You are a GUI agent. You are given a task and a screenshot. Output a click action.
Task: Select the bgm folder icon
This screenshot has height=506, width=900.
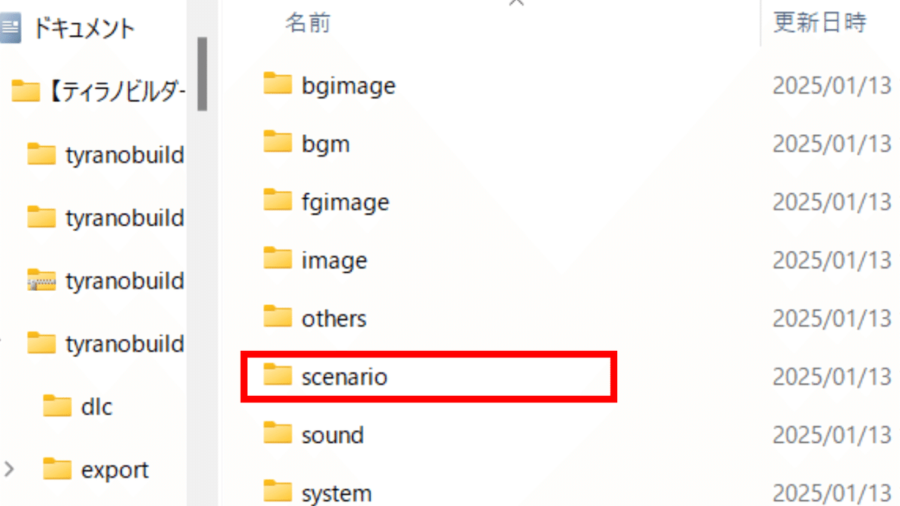tap(277, 142)
